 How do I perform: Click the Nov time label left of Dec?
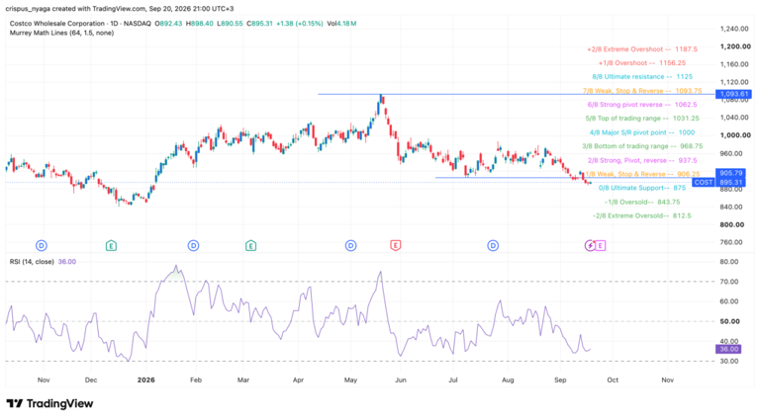click(44, 379)
